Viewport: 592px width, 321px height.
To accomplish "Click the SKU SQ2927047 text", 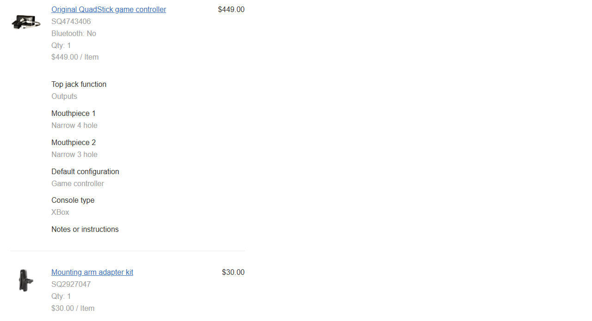I will tap(71, 284).
